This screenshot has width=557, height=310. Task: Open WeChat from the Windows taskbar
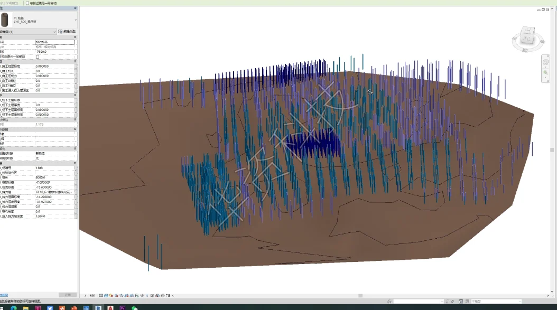pos(134,308)
